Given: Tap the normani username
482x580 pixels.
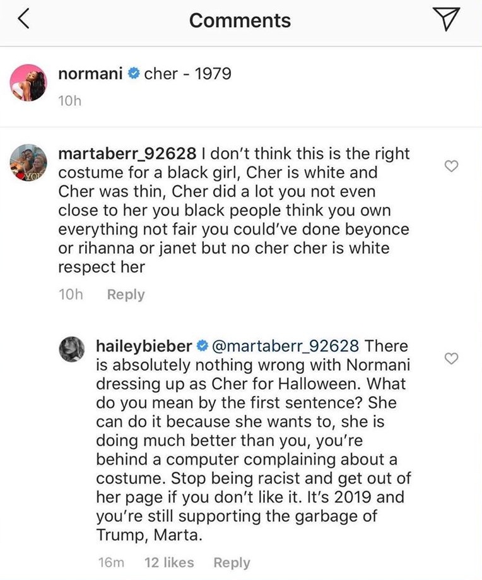Looking at the screenshot, I should point(90,74).
